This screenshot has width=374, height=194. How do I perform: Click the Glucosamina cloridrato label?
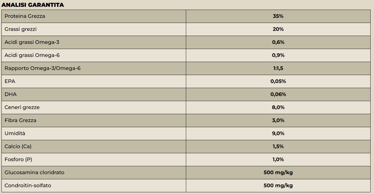coord(35,172)
